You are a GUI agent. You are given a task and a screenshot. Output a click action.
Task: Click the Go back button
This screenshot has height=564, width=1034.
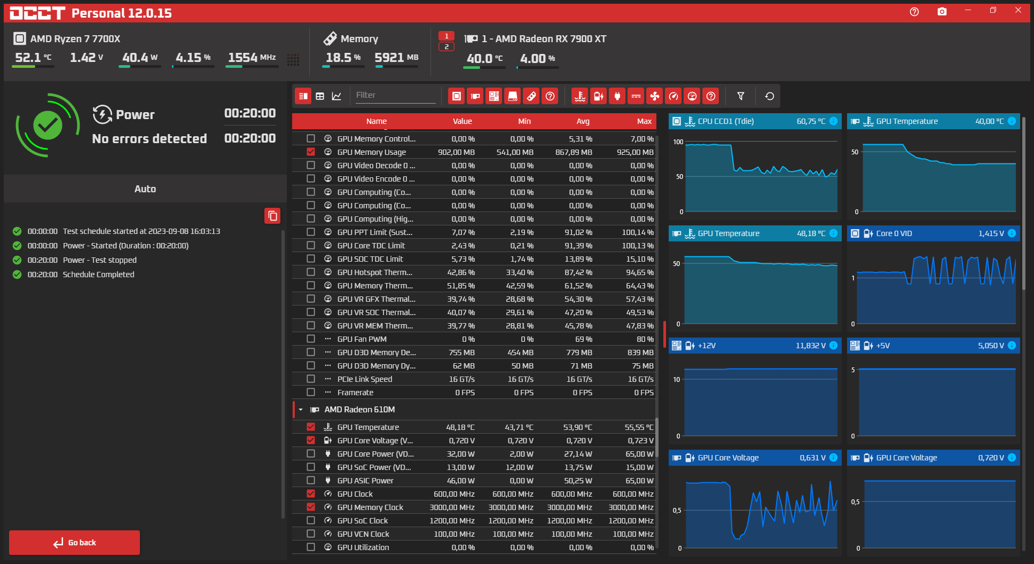[x=74, y=543]
